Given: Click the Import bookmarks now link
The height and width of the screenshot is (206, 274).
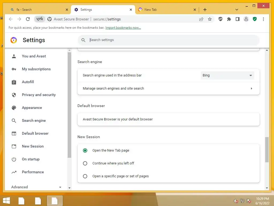Looking at the screenshot, I should 123,28.
